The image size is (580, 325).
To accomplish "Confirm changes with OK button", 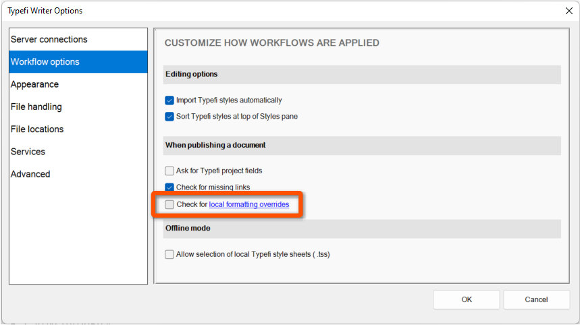I will (x=467, y=299).
